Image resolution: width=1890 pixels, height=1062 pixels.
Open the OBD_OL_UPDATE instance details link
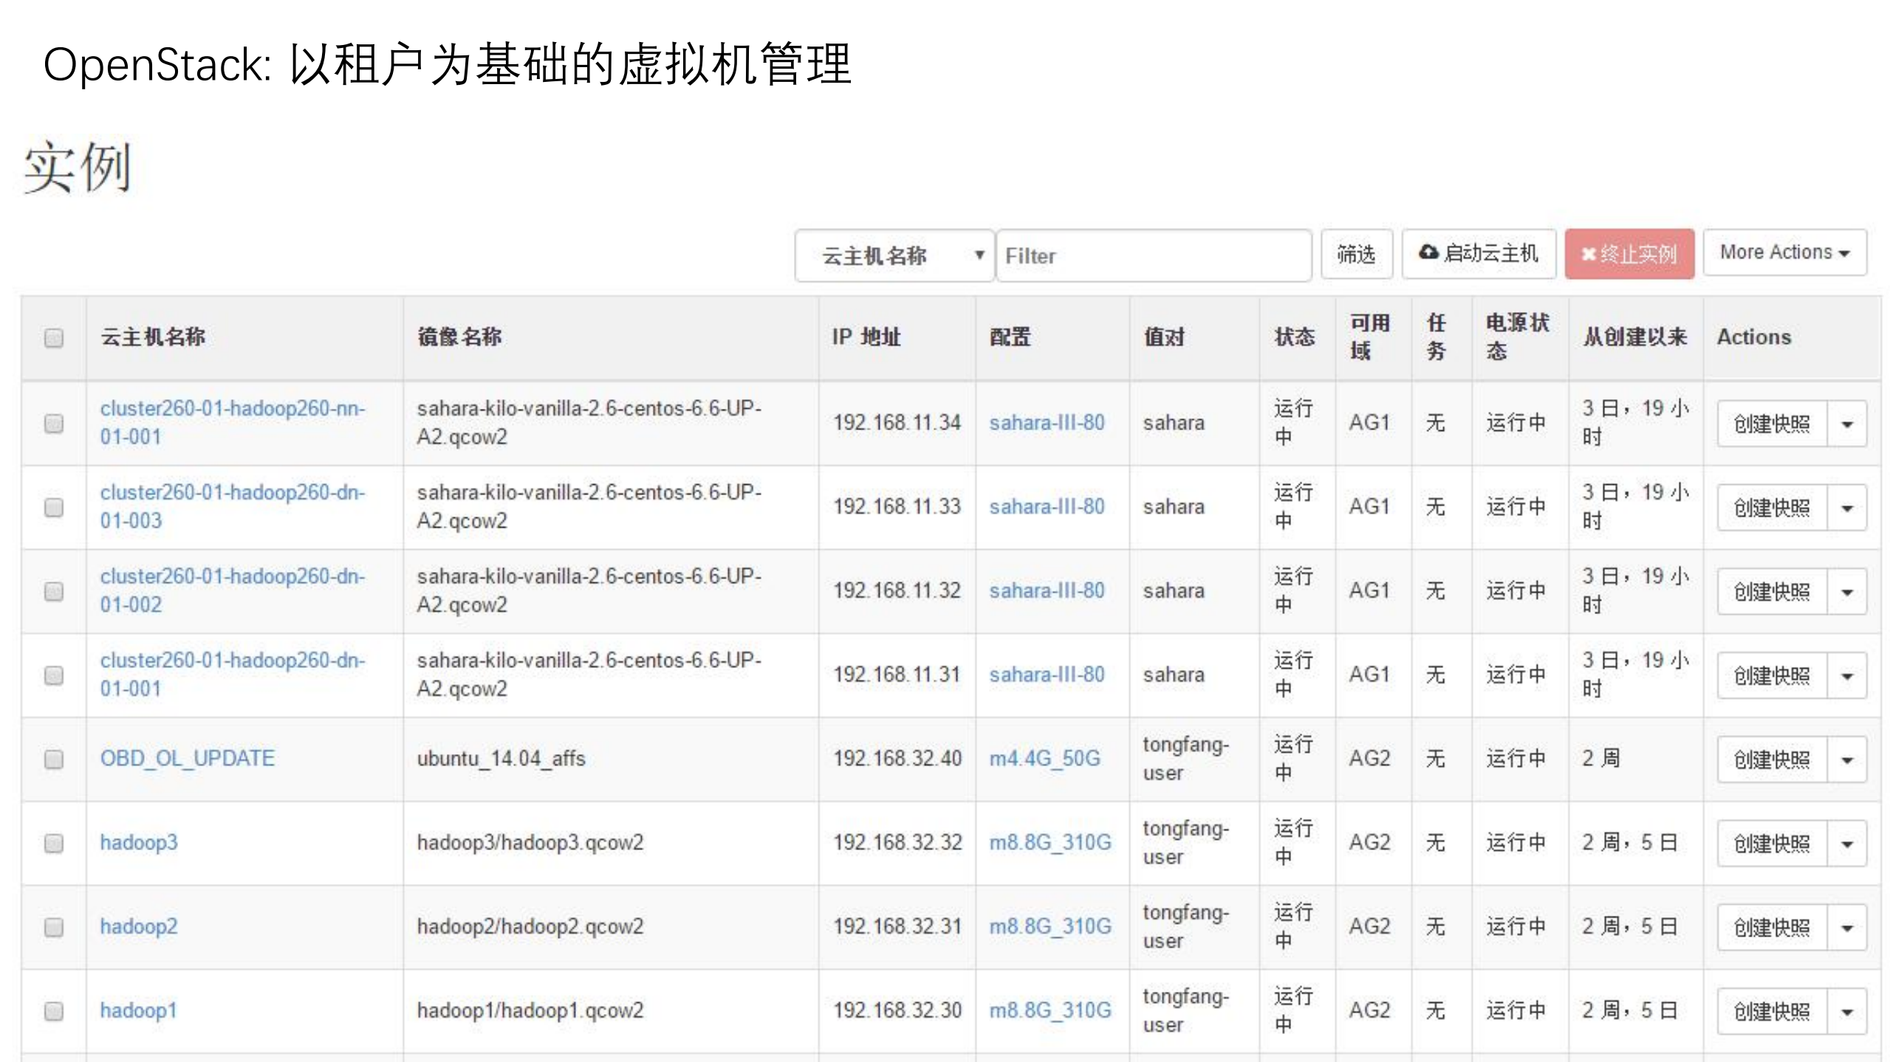click(x=187, y=758)
